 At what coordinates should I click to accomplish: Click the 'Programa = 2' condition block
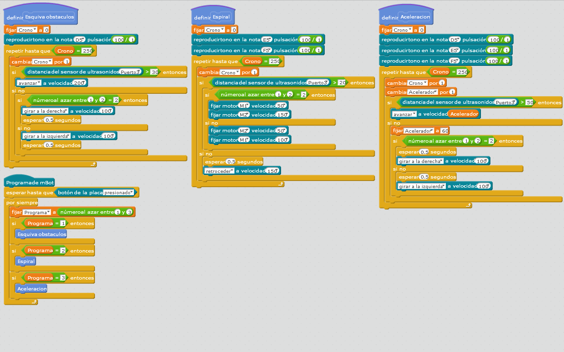click(45, 251)
